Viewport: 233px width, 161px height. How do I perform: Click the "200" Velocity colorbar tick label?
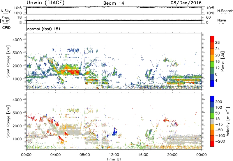219,102
